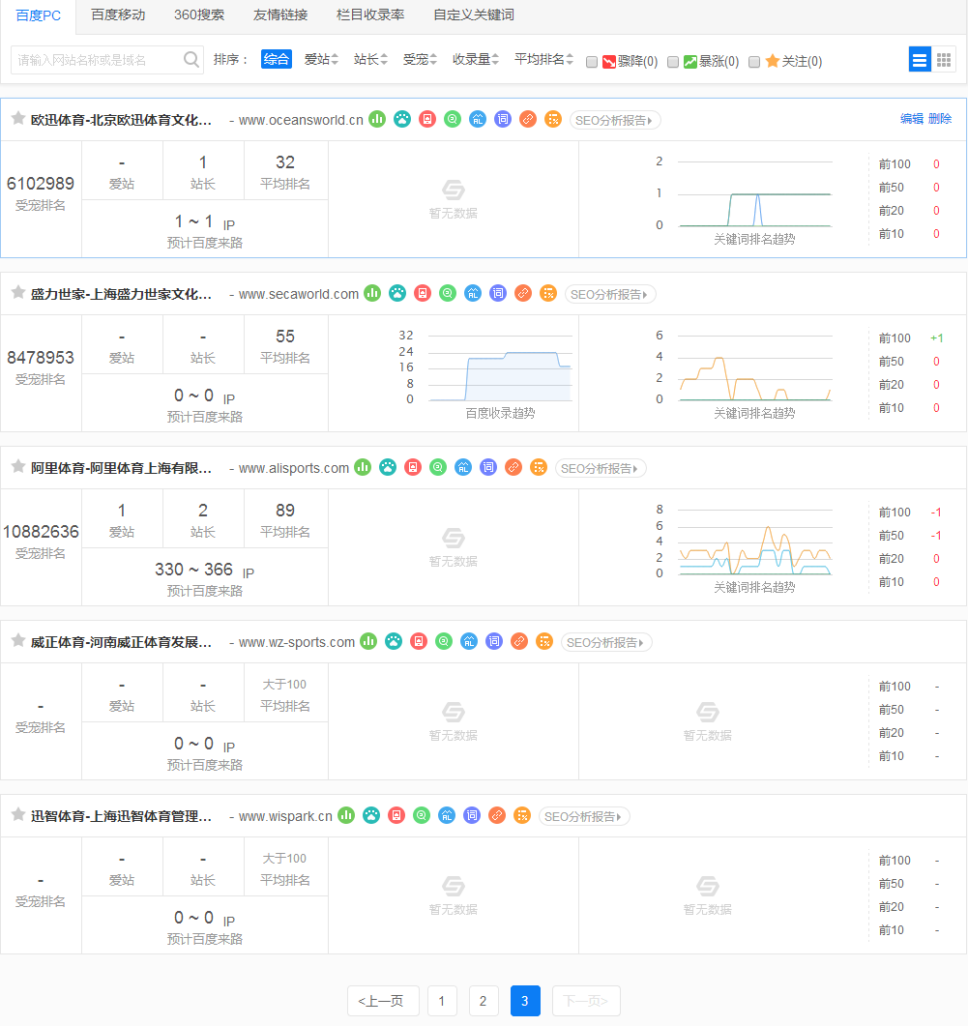Select 综合 sort button
The height and width of the screenshot is (1026, 968).
[x=277, y=59]
